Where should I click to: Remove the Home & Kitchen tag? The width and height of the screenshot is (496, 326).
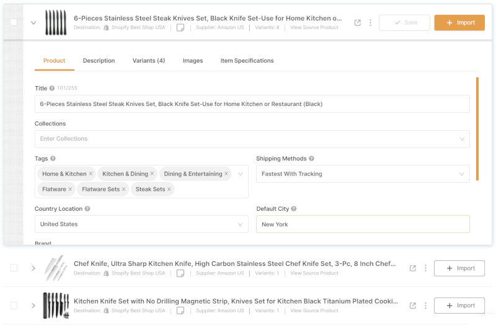point(91,174)
